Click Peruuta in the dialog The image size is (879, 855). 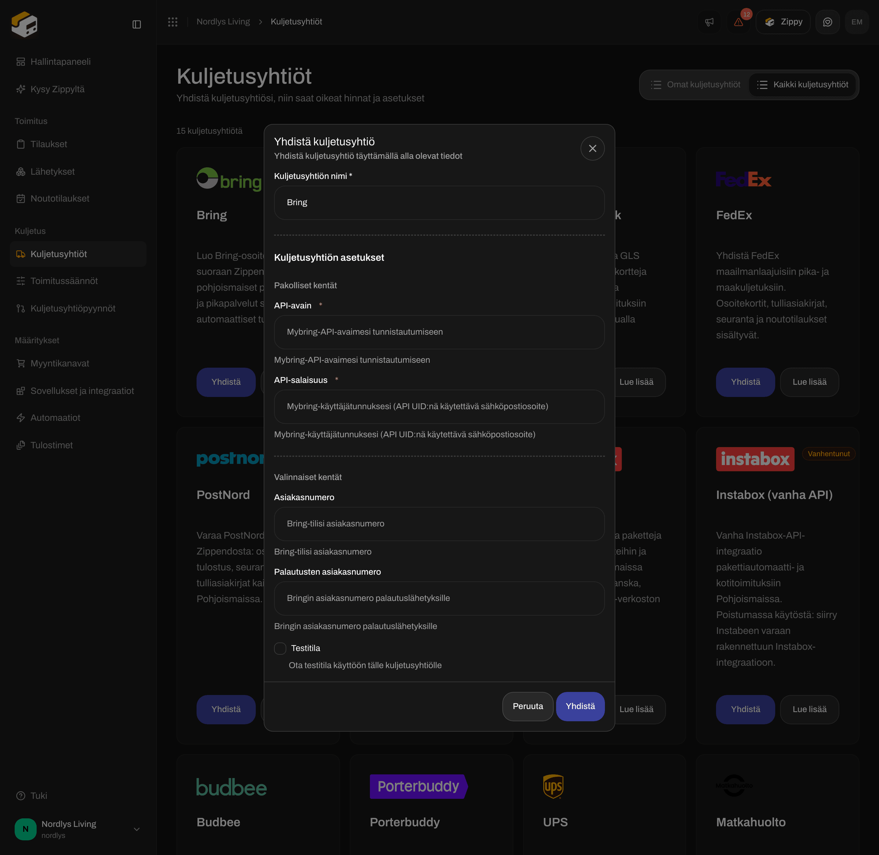pos(527,706)
